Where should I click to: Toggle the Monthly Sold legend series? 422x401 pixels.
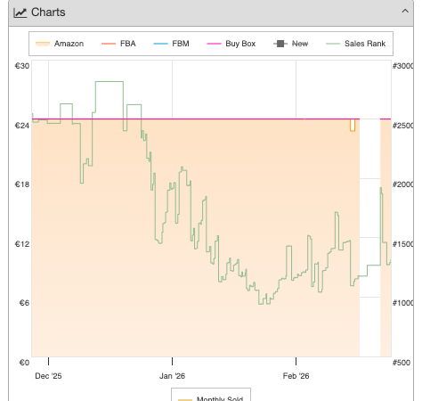[x=211, y=398]
